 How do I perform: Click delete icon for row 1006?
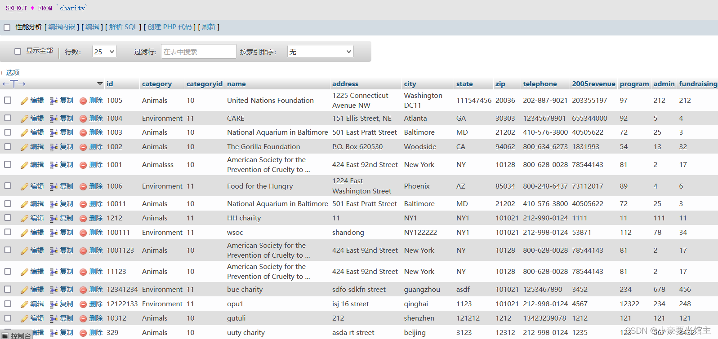pos(83,187)
